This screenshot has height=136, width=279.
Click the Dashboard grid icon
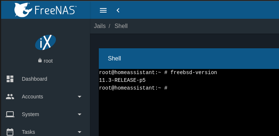click(10, 79)
